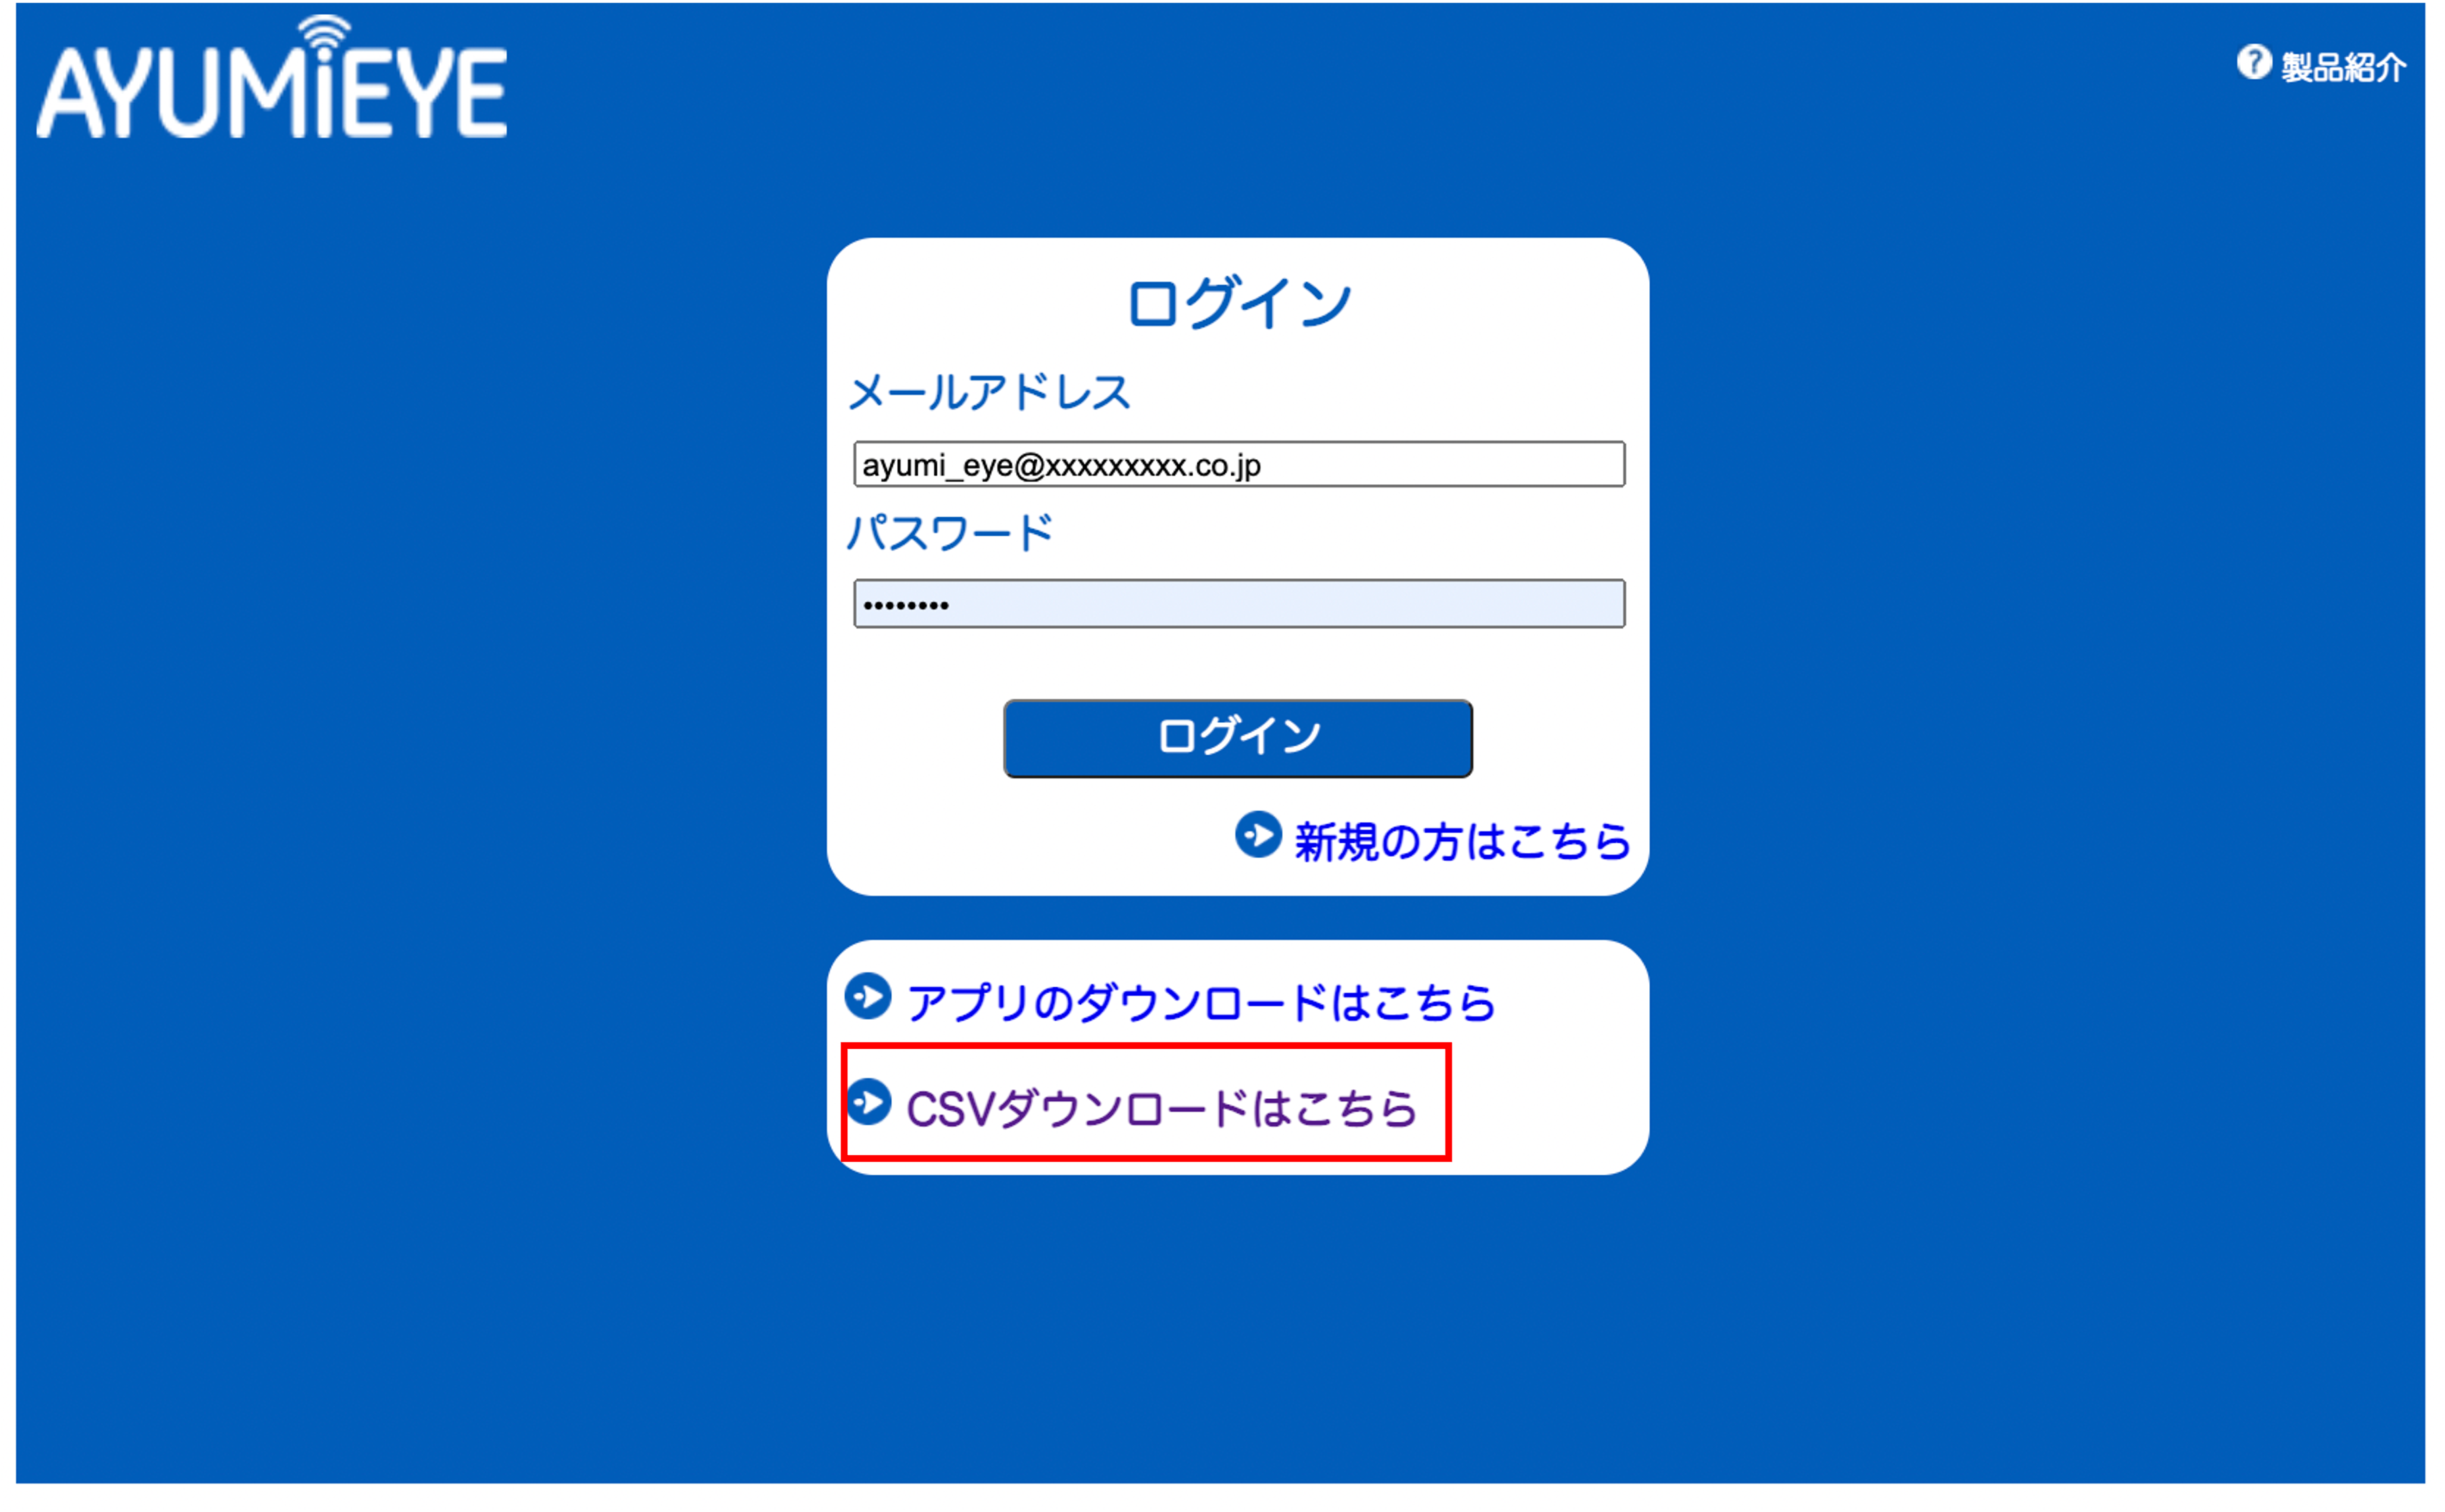This screenshot has width=2445, height=1512.
Task: Click the masked password dots
Action: [x=906, y=606]
